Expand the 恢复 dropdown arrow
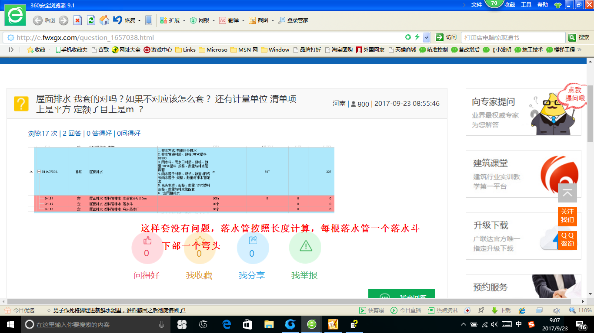 (139, 20)
